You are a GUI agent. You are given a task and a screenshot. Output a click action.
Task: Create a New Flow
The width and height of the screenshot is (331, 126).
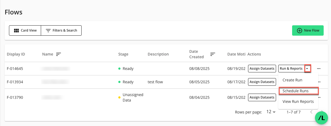tap(308, 30)
